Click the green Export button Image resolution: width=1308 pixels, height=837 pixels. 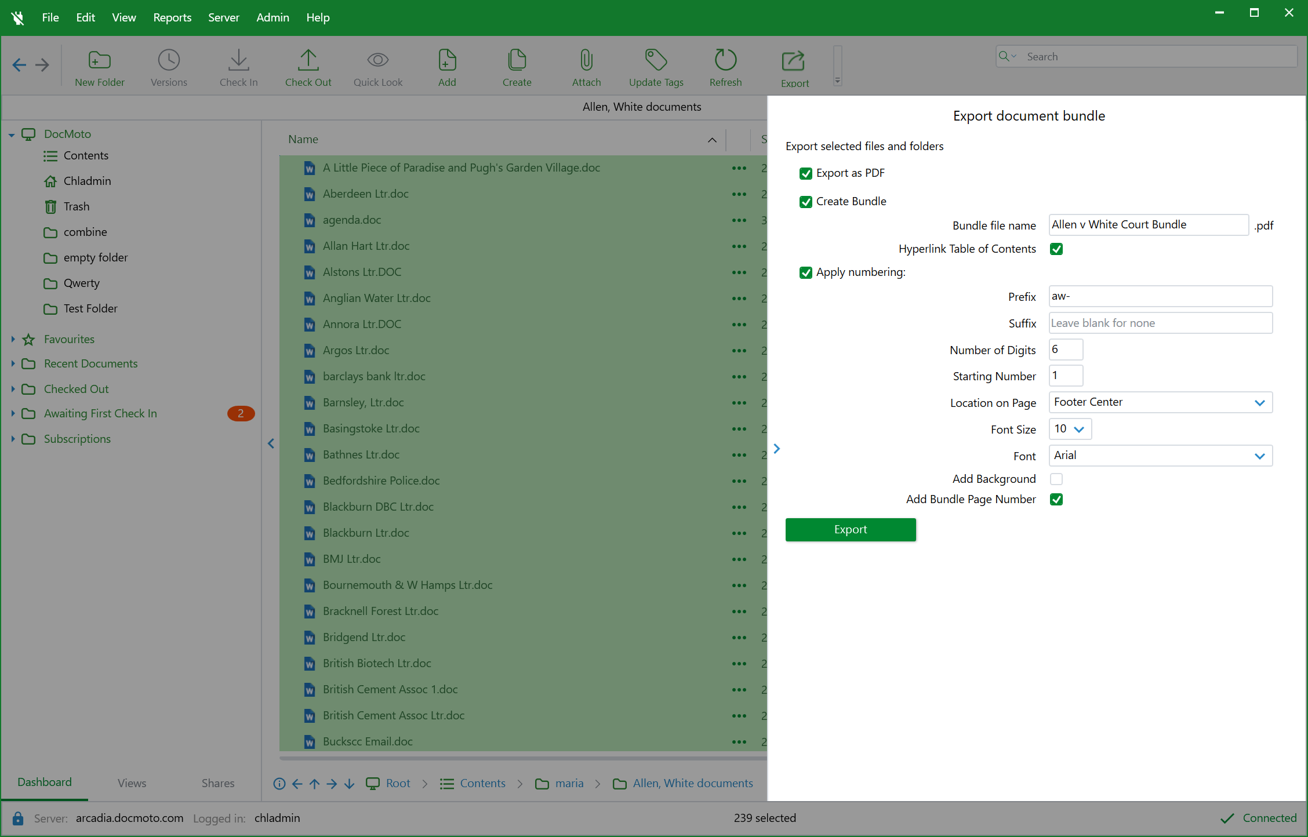point(850,529)
